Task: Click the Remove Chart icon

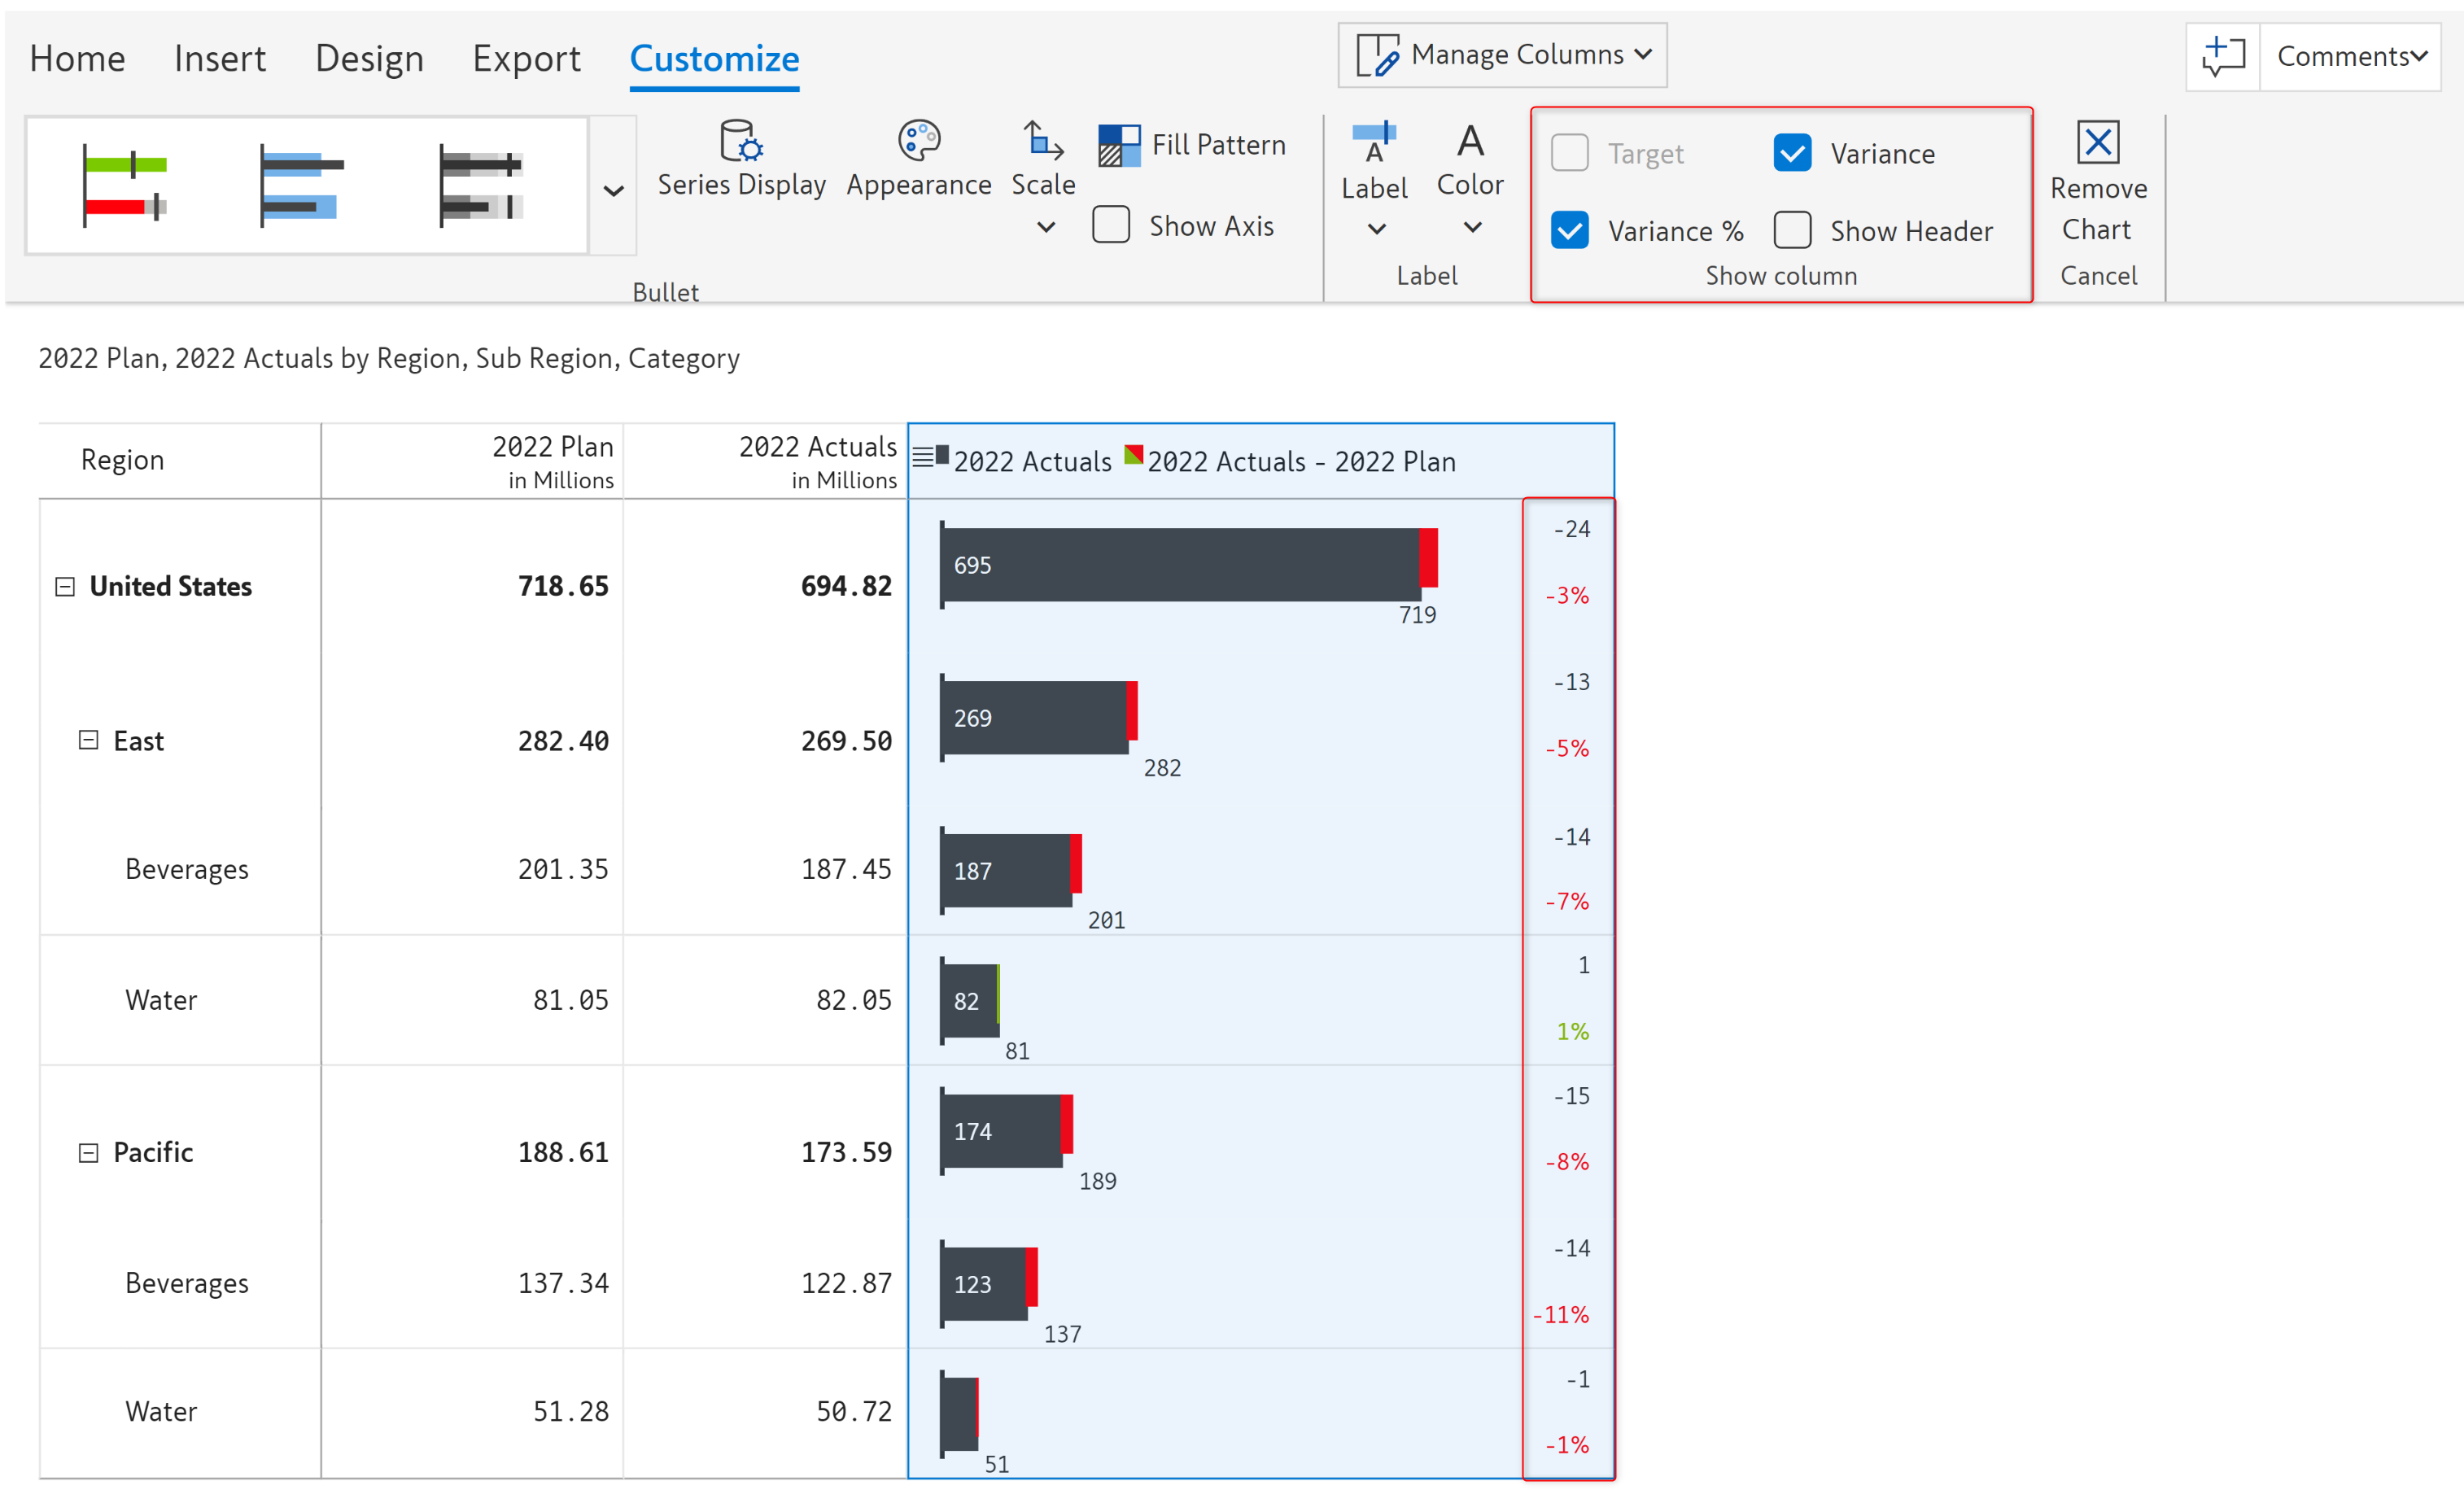Action: click(2097, 142)
